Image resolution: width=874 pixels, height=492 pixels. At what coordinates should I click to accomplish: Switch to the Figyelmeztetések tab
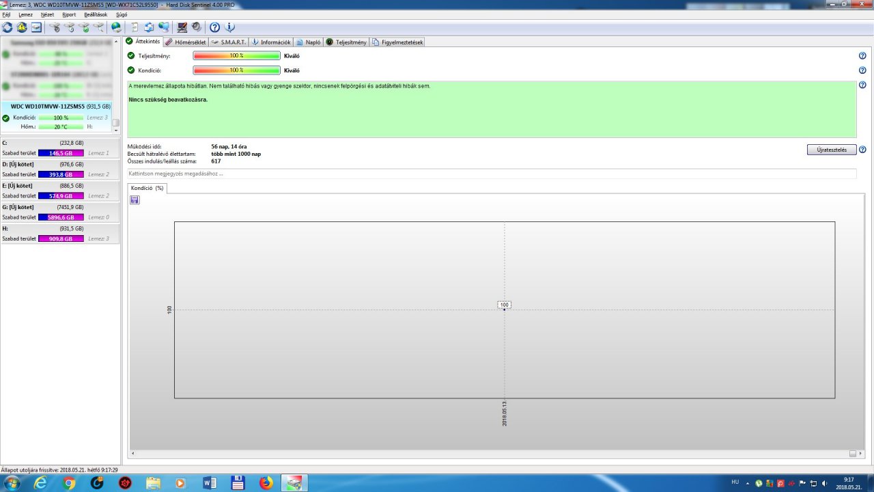(397, 42)
